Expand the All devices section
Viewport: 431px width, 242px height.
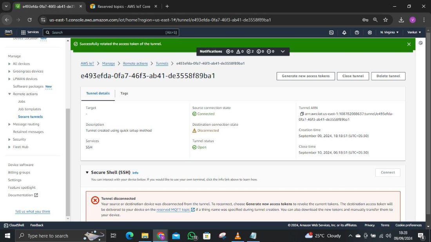(x=9, y=64)
